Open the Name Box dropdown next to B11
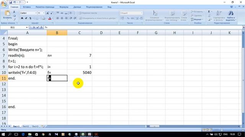 27,27
